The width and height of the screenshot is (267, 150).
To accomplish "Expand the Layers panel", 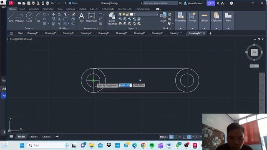I will coord(132,28).
